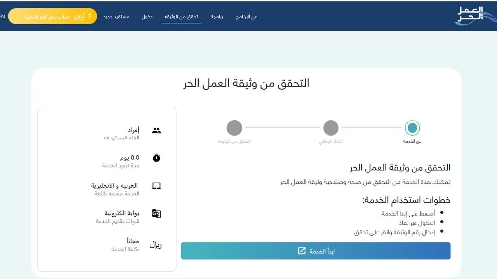497x279 pixels.
Task: Select the عن الخدمة step circle
Action: 412,128
